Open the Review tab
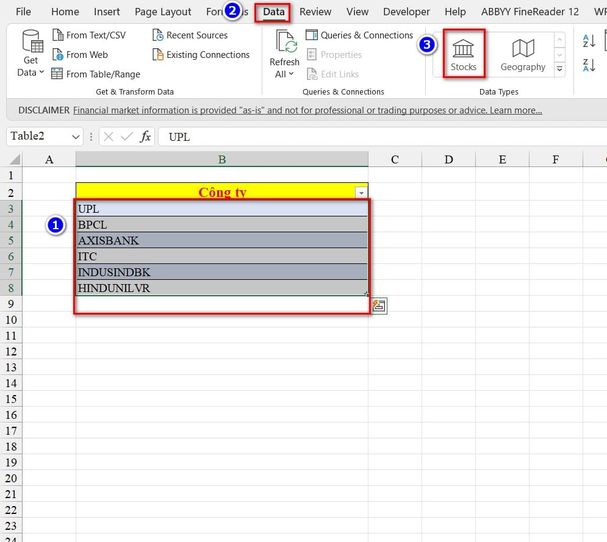 [315, 12]
